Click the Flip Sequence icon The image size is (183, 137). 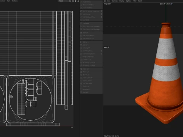click(81, 84)
